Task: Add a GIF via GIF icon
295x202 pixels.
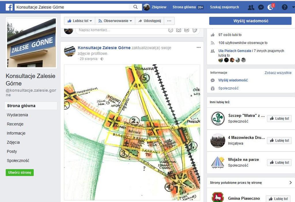Action: 187,30
